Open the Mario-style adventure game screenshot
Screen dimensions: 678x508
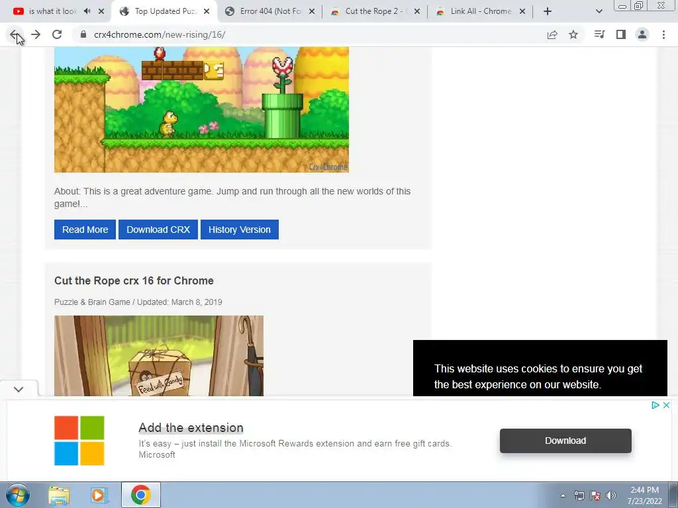point(201,110)
